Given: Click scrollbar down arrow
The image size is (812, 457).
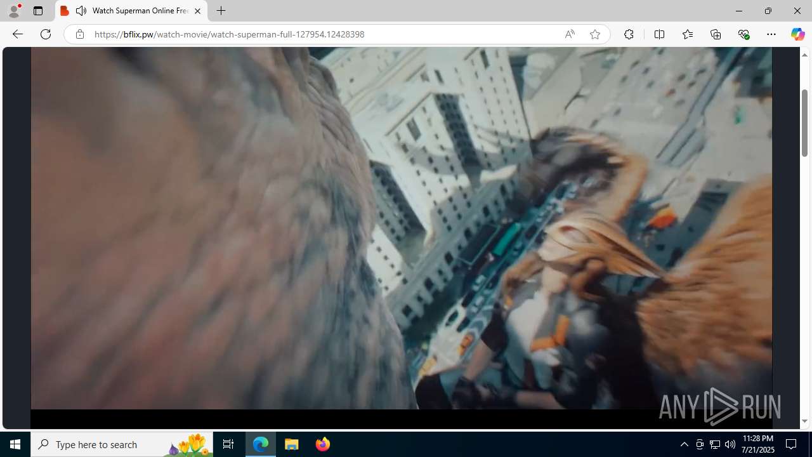Looking at the screenshot, I should click(804, 421).
